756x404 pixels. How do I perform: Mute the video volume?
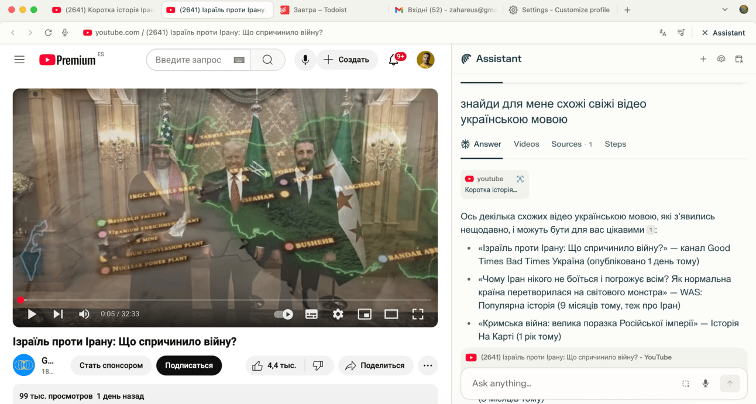point(84,314)
